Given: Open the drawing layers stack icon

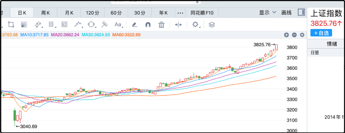Looking at the screenshot, I should pyautogui.click(x=211, y=24).
